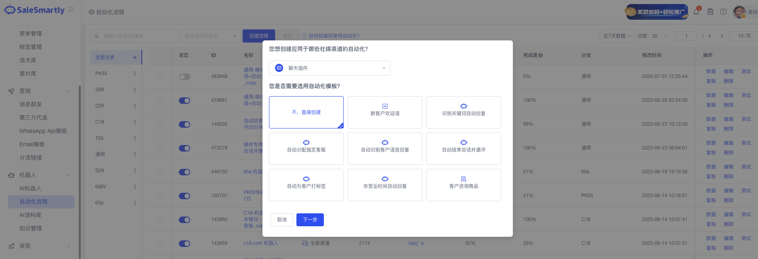Open the 近7天数据 range dropdown
Image resolution: width=758 pixels, height=259 pixels.
[617, 36]
